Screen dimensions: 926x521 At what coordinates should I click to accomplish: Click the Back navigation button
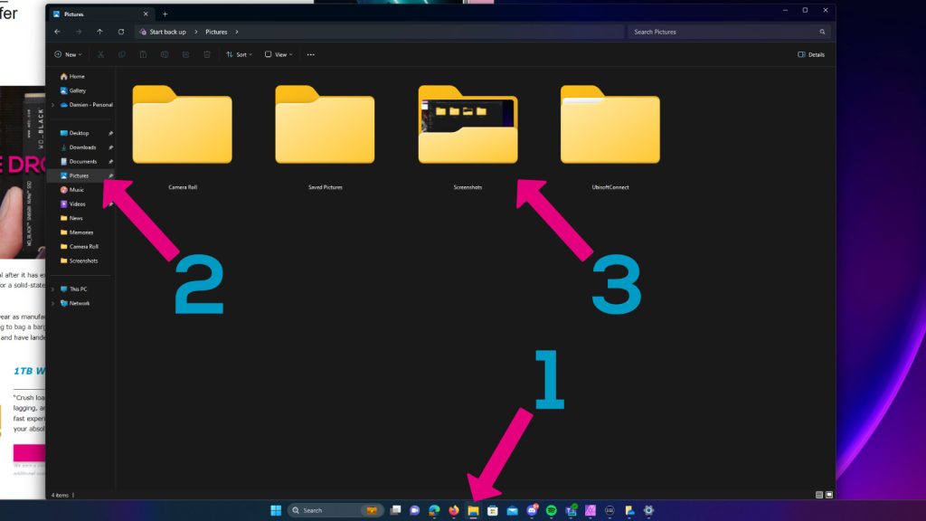coord(58,31)
